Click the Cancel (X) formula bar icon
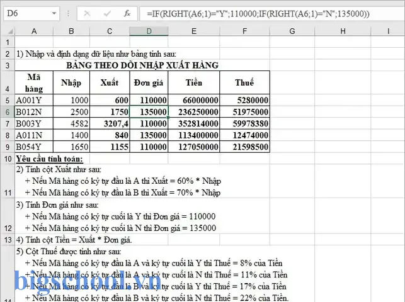405x302 pixels. click(87, 13)
